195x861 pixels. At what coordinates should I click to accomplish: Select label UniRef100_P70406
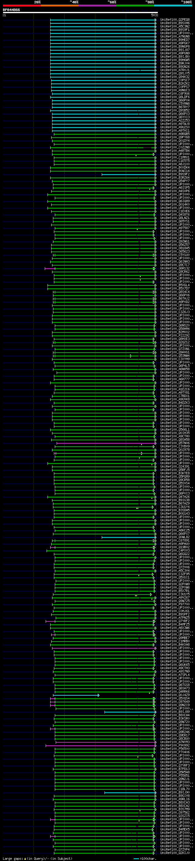(175, 752)
